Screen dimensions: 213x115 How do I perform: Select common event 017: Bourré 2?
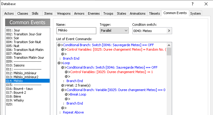coord(28,93)
